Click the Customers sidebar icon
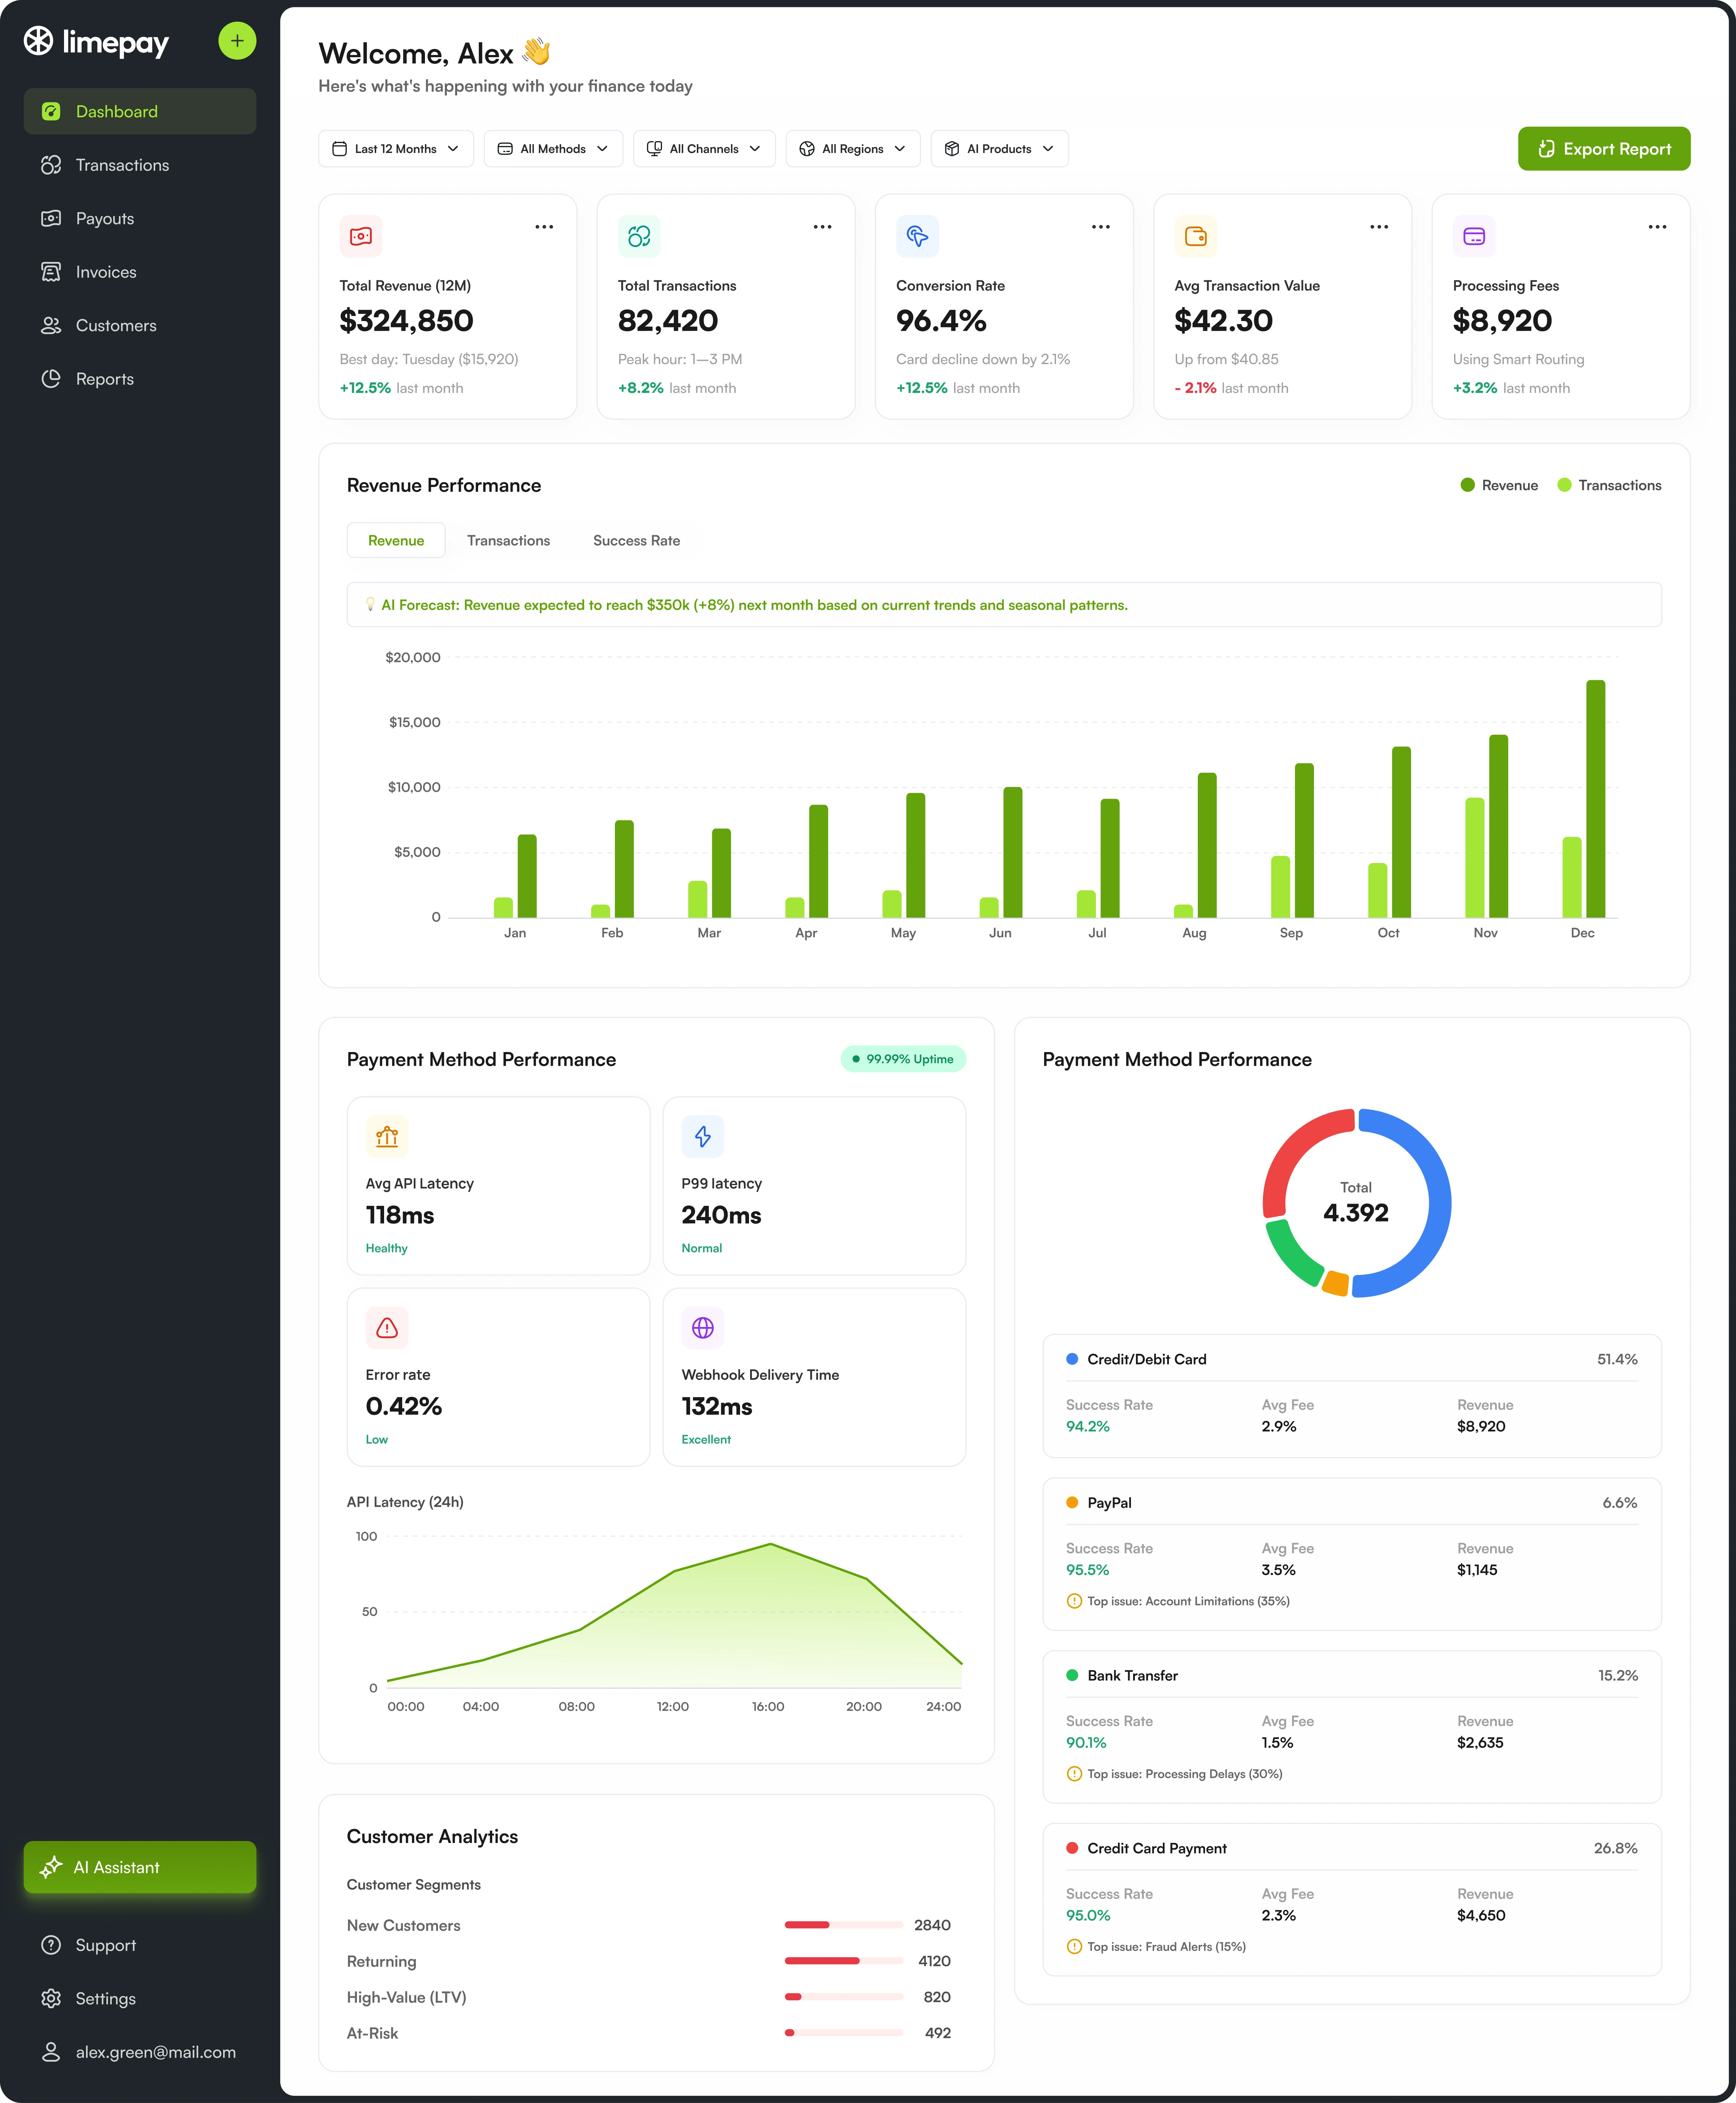Screen dimensions: 1736x2103 (51, 325)
